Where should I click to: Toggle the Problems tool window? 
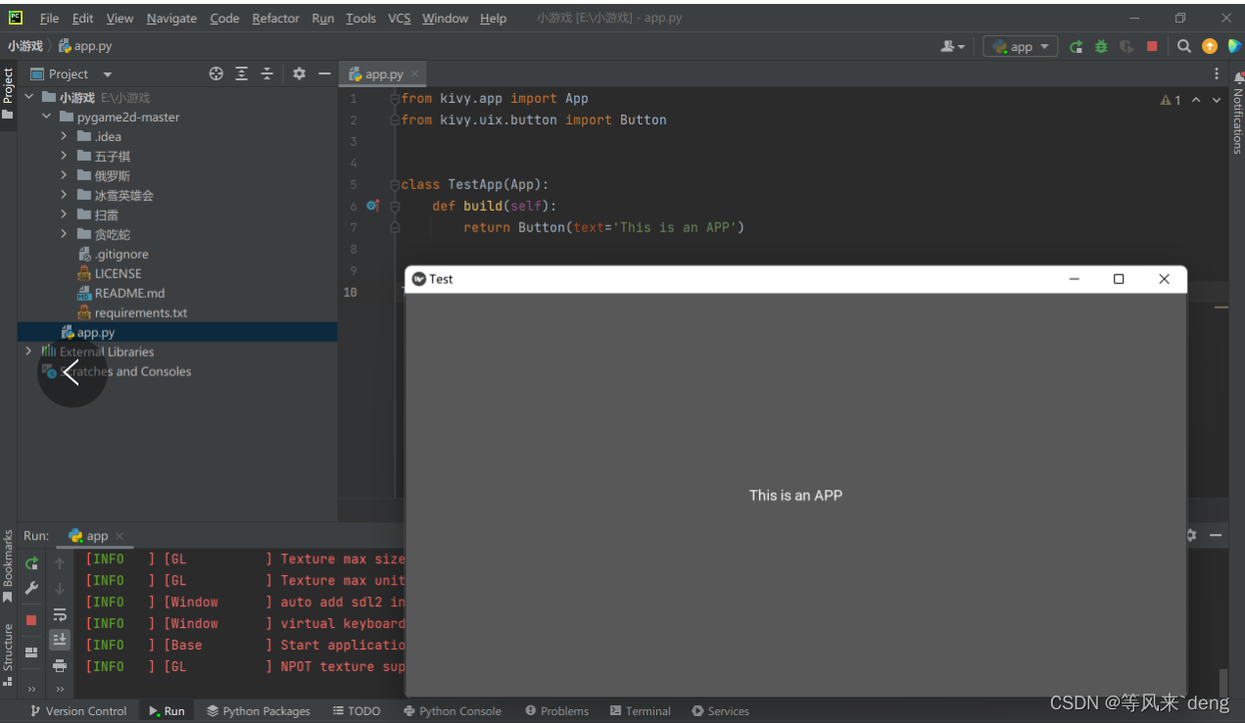click(556, 710)
